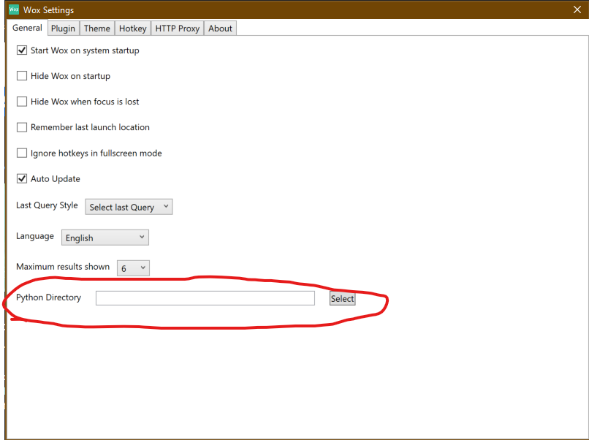This screenshot has width=589, height=440.
Task: Enable Remember last launch location
Action: click(22, 127)
